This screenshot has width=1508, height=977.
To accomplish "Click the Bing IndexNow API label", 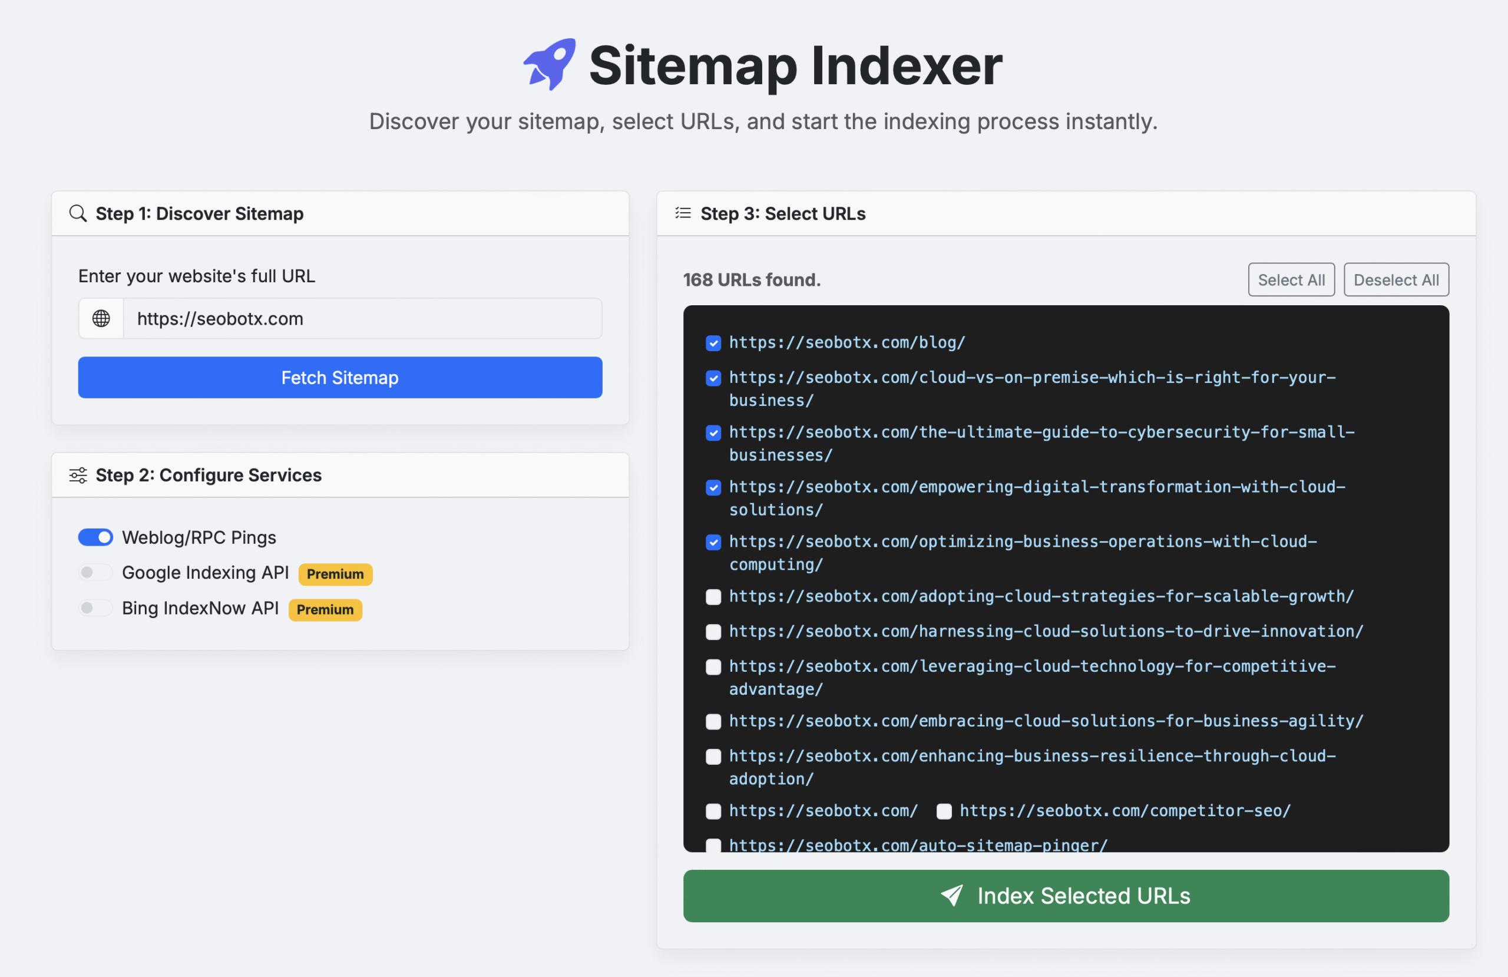I will [200, 608].
